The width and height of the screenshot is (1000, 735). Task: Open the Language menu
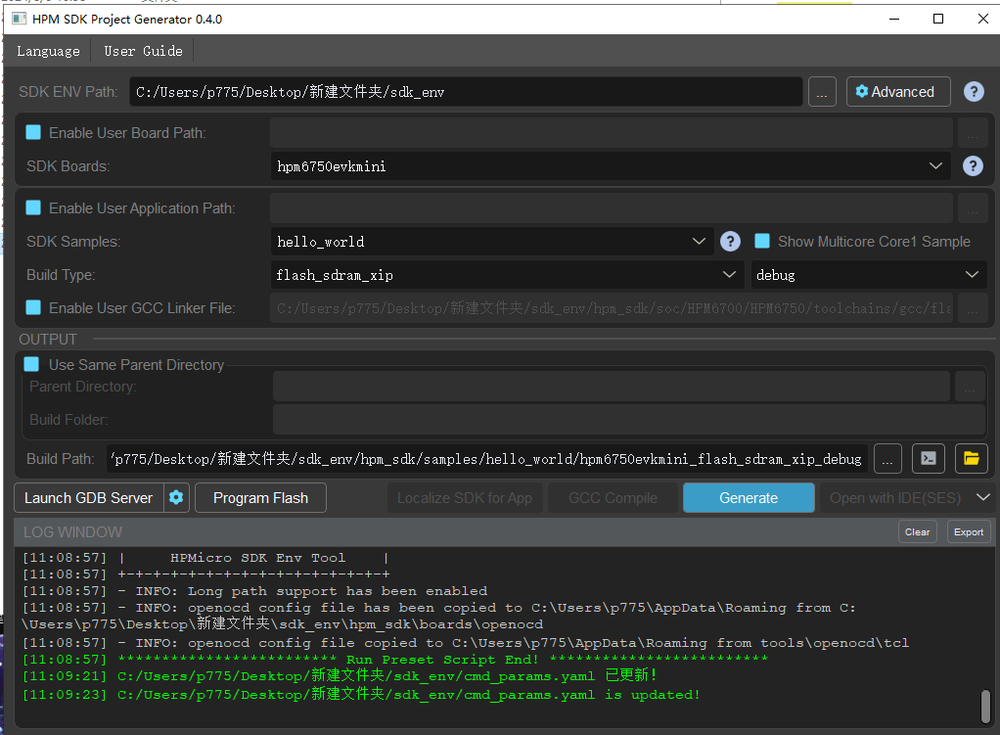click(x=48, y=51)
